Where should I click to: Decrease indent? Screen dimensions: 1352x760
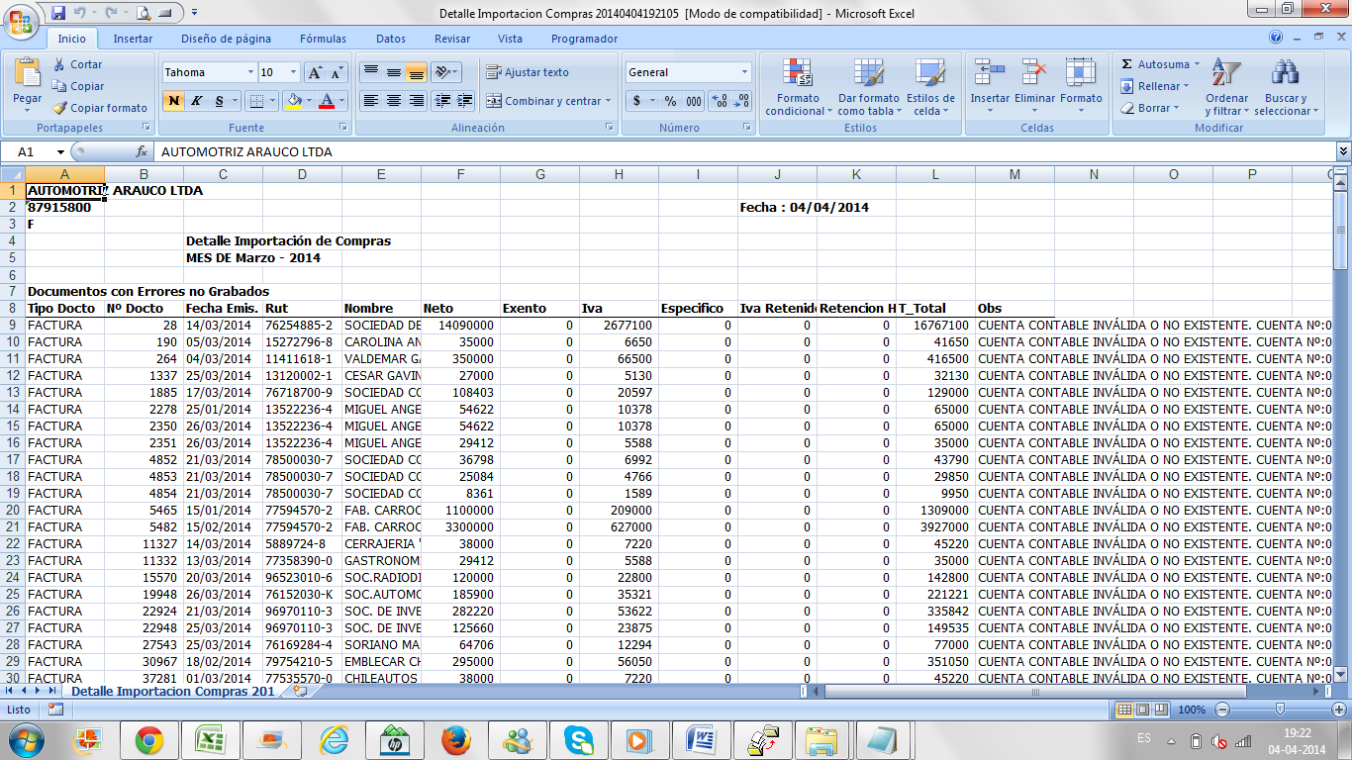click(x=441, y=101)
